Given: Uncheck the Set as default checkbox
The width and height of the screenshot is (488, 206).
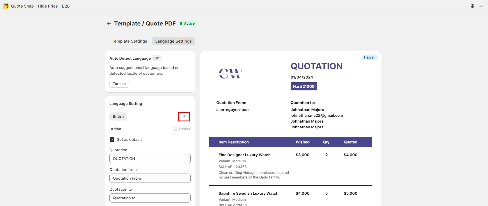Looking at the screenshot, I should (112, 139).
